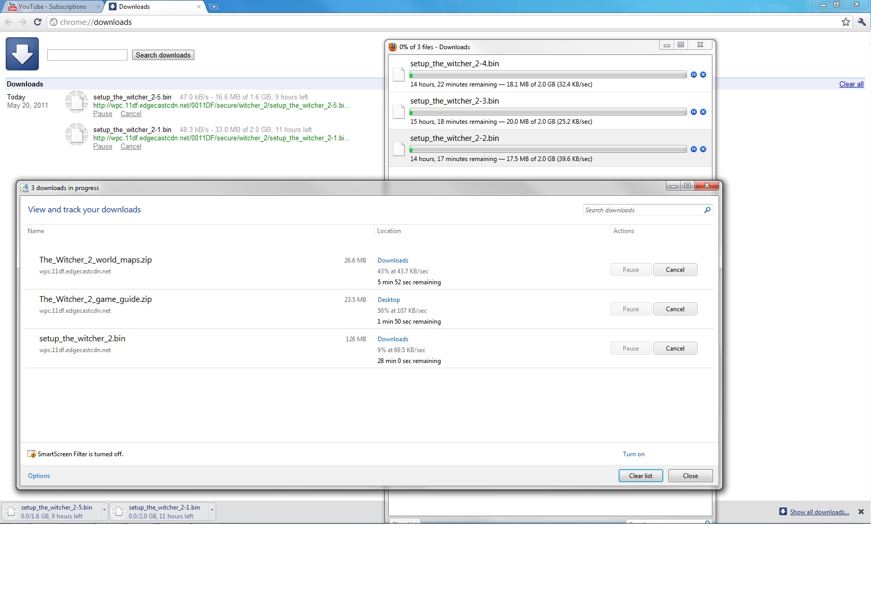
Task: Click progress bar of setup_the_witcher_2-4.bin
Action: (x=548, y=75)
